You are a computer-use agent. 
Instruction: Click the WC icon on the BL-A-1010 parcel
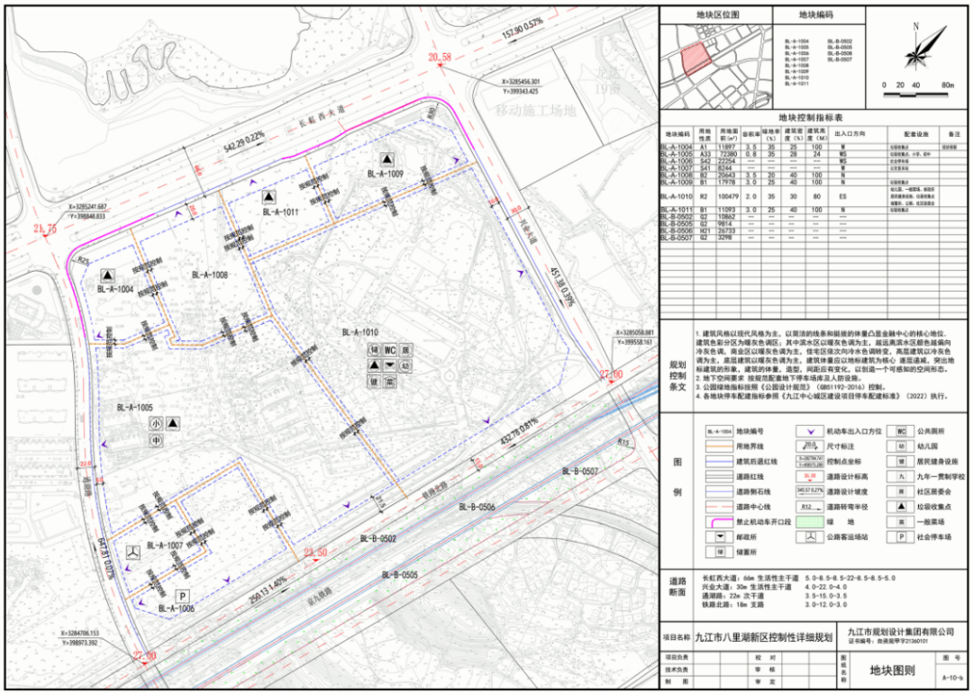[x=389, y=349]
